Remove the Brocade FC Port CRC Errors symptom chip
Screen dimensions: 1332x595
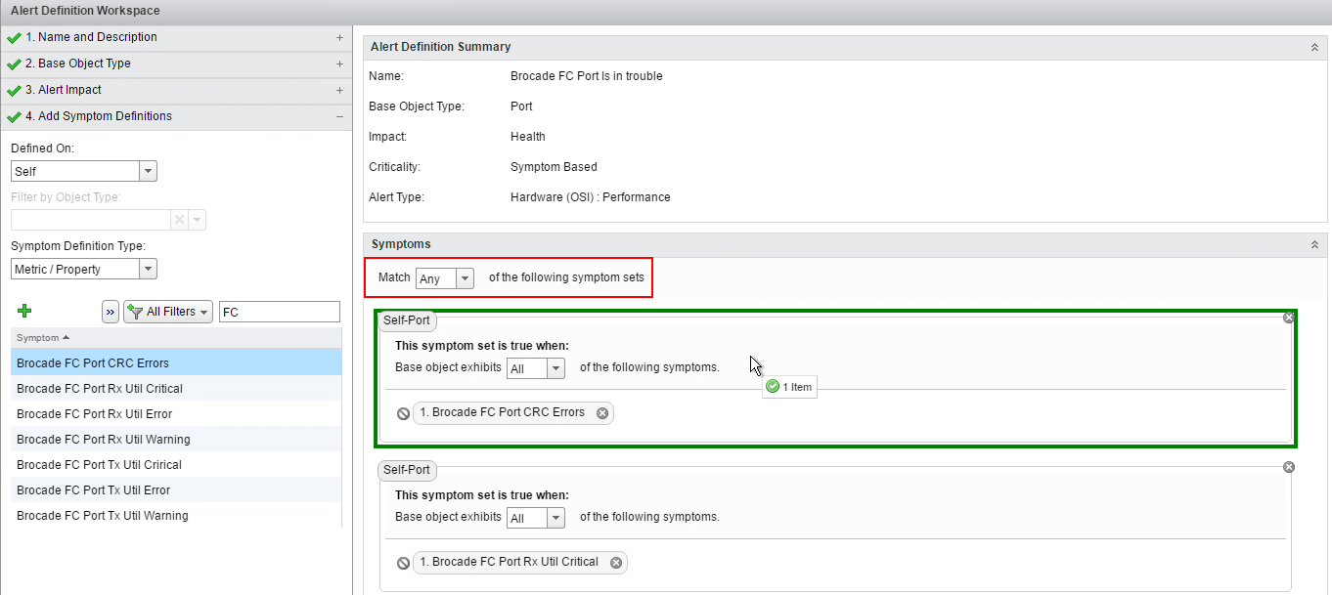click(602, 413)
